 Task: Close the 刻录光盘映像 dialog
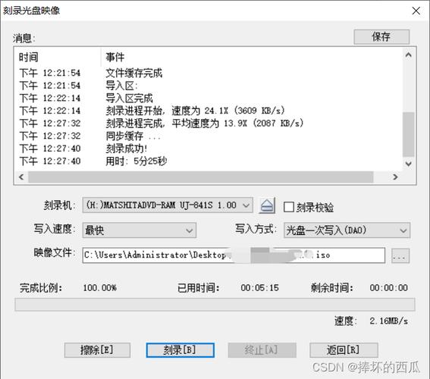pyautogui.click(x=416, y=11)
